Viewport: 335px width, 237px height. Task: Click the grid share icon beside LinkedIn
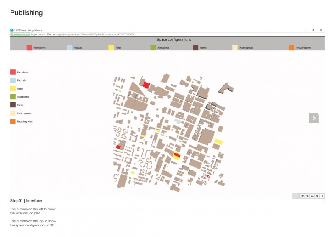[317, 196]
